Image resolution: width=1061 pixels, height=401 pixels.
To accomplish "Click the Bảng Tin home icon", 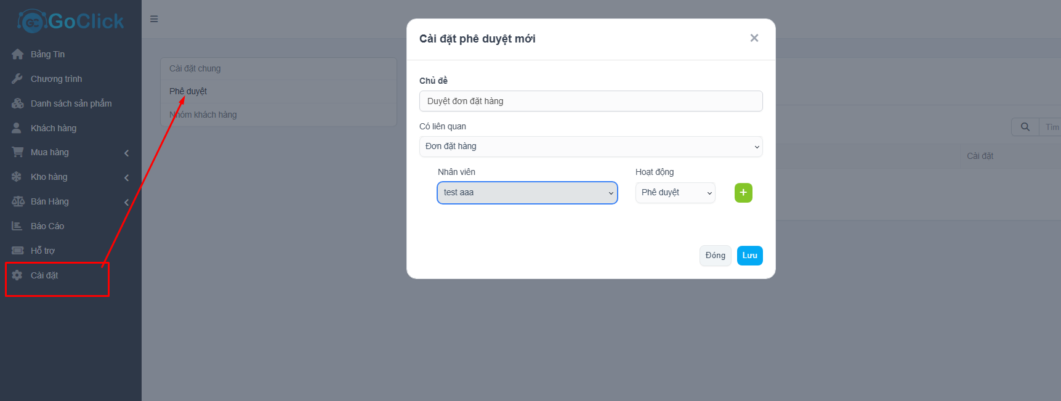I will coord(17,54).
